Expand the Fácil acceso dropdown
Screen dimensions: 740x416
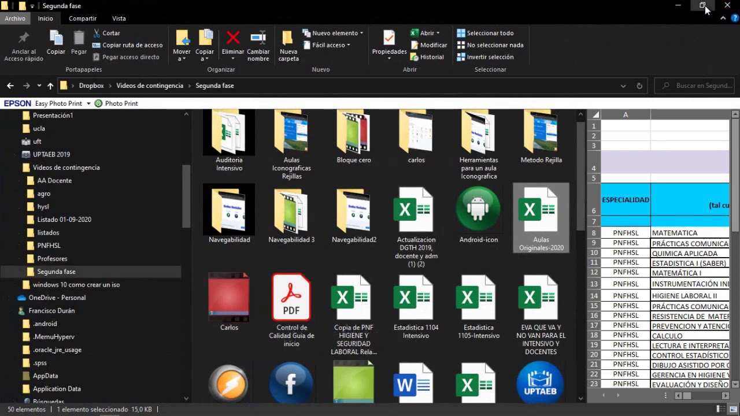point(327,44)
